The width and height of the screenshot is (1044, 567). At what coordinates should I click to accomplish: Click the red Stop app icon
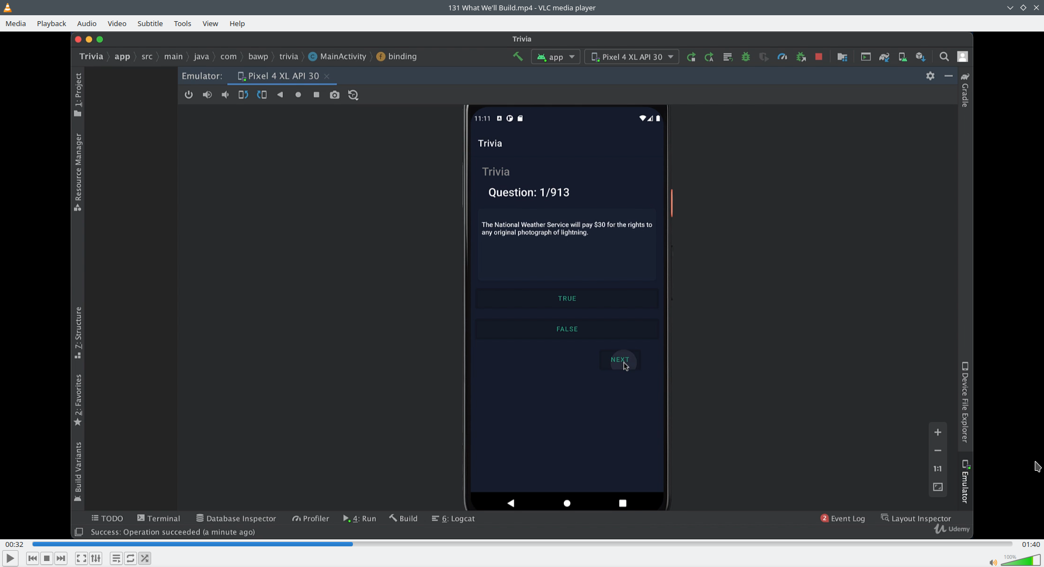(818, 57)
